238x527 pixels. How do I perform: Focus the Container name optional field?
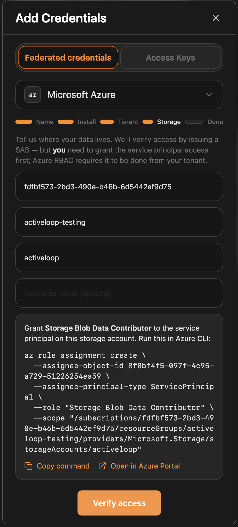[119, 293]
